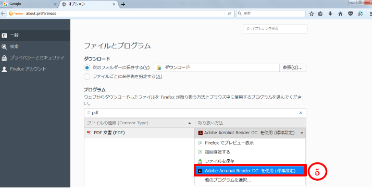Click the ダウンロード folder path field
Screen dimensions: 372x189
(x=217, y=68)
